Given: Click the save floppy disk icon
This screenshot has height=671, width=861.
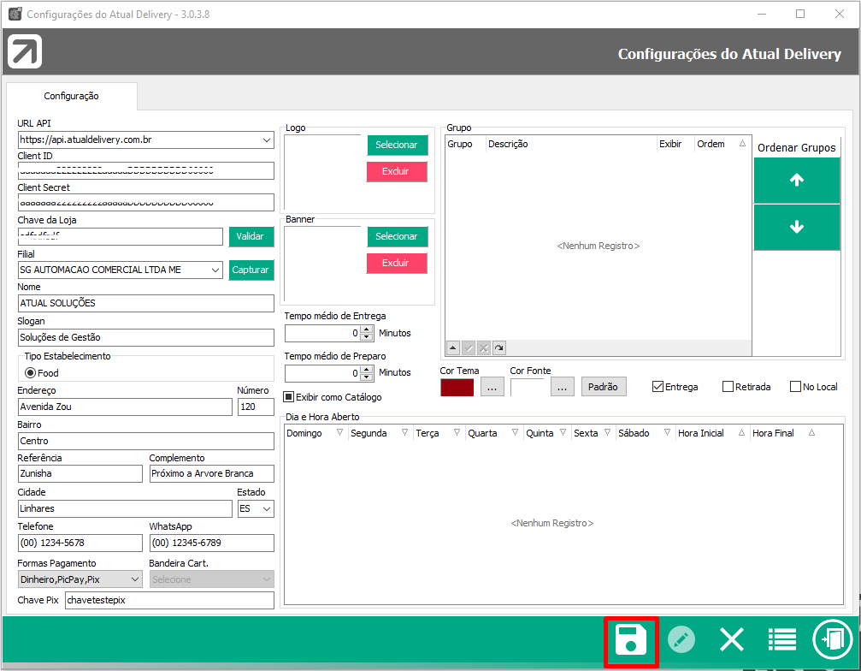Looking at the screenshot, I should coord(631,640).
